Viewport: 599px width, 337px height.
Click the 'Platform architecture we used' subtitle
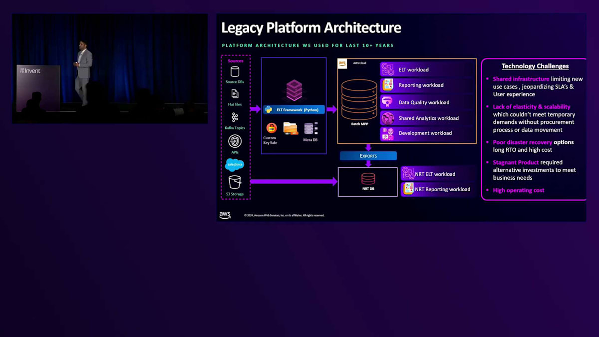308,45
